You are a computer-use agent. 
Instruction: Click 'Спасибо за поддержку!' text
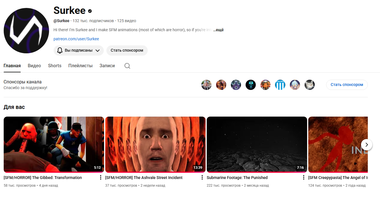pos(26,88)
